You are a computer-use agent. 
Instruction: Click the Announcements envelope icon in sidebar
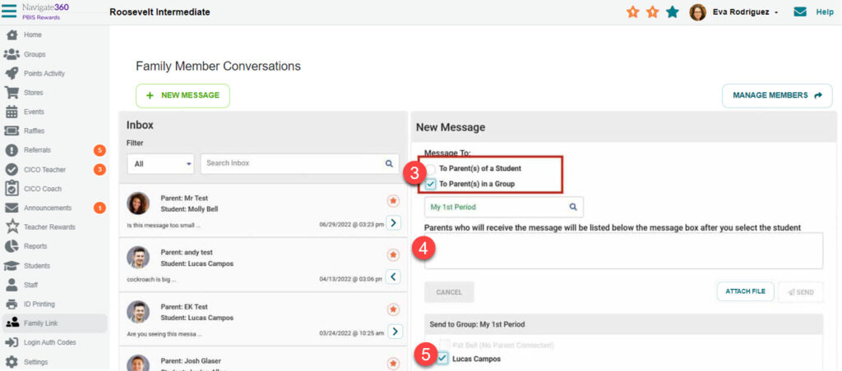pos(12,208)
